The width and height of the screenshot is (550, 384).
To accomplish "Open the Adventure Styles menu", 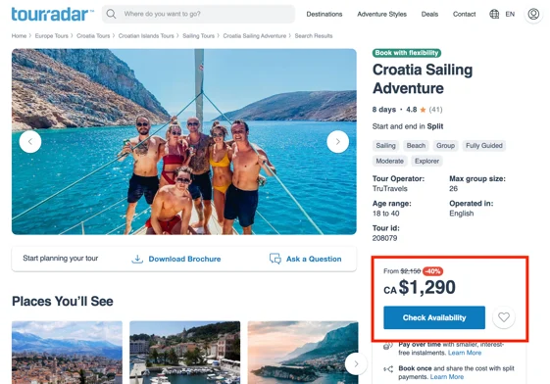I will click(381, 14).
